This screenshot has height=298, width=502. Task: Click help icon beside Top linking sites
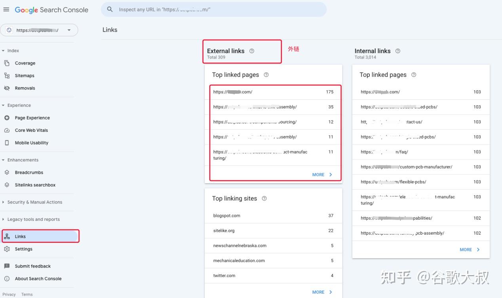coord(264,199)
